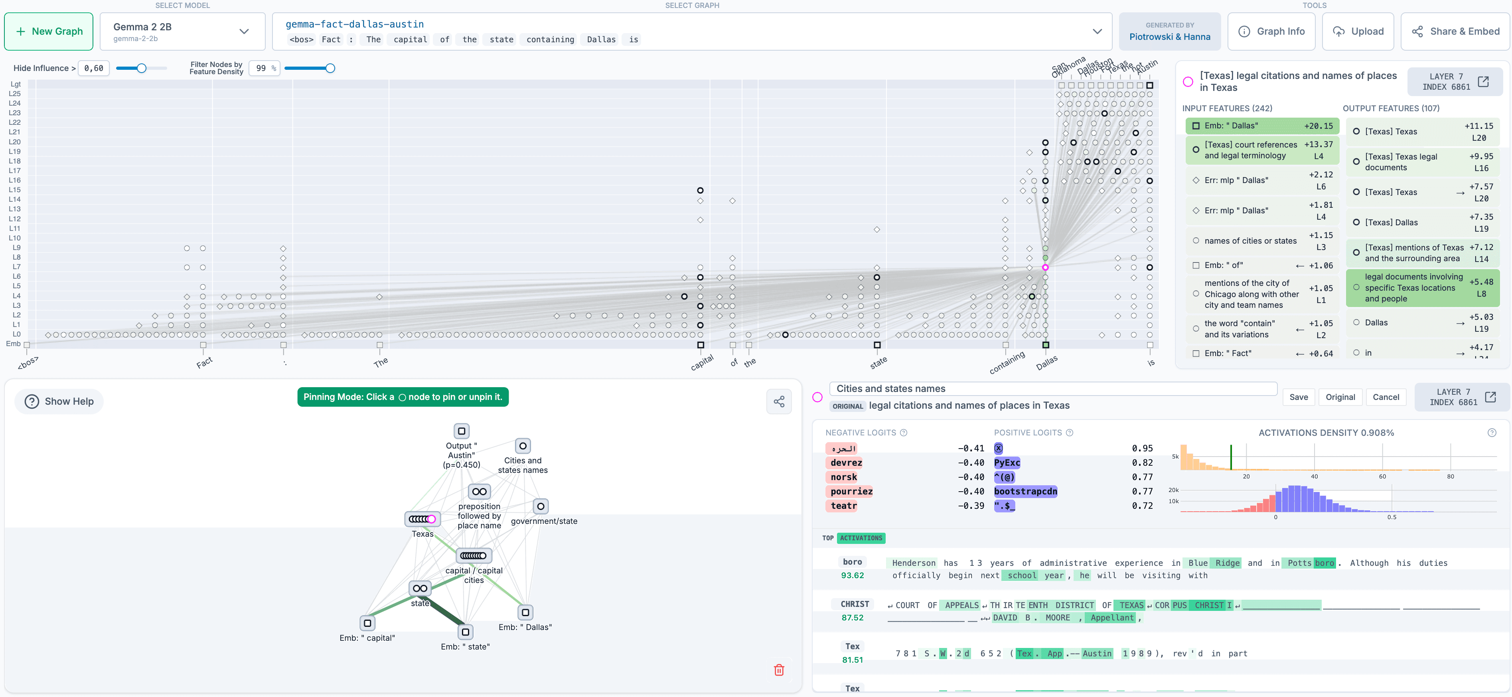Image resolution: width=1512 pixels, height=697 pixels.
Task: Click Negative Logits info icon
Action: coord(903,432)
